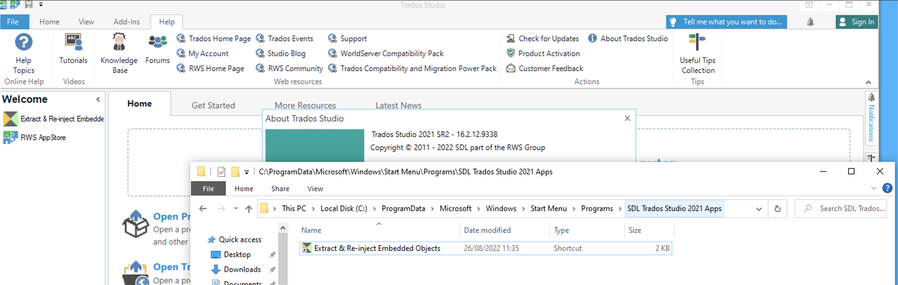Open RWS Home Page

[x=211, y=68]
